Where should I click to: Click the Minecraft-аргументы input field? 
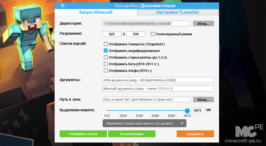[x=158, y=89]
